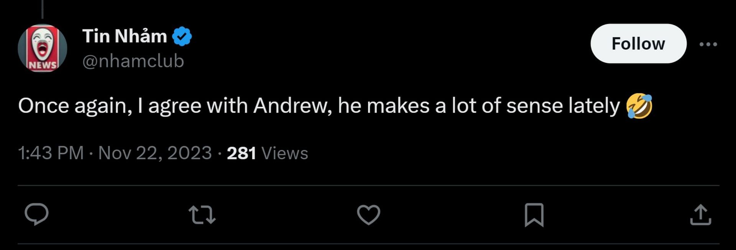Open the clown NEWS profile avatar
The height and width of the screenshot is (250, 736).
click(x=43, y=48)
